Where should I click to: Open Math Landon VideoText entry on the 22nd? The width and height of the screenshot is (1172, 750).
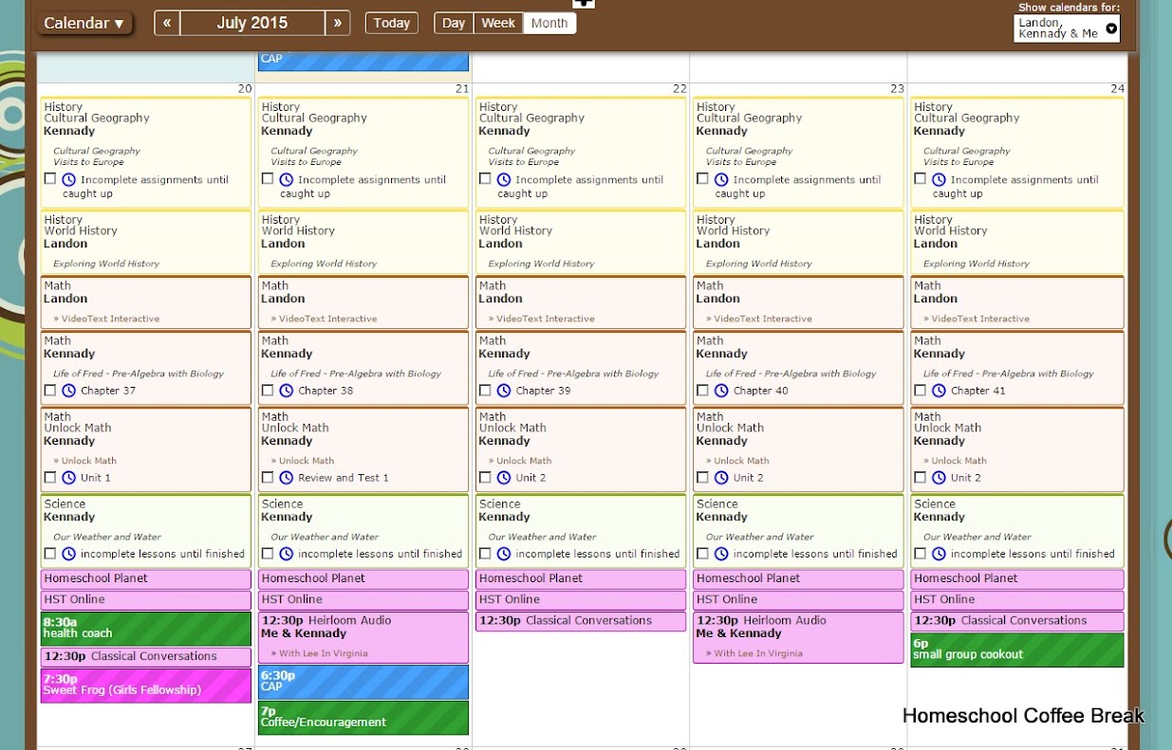click(581, 302)
